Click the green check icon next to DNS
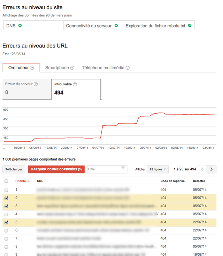Screen dimensions: 223x256 click(x=20, y=25)
